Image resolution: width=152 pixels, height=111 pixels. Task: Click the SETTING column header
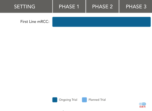tap(24, 7)
